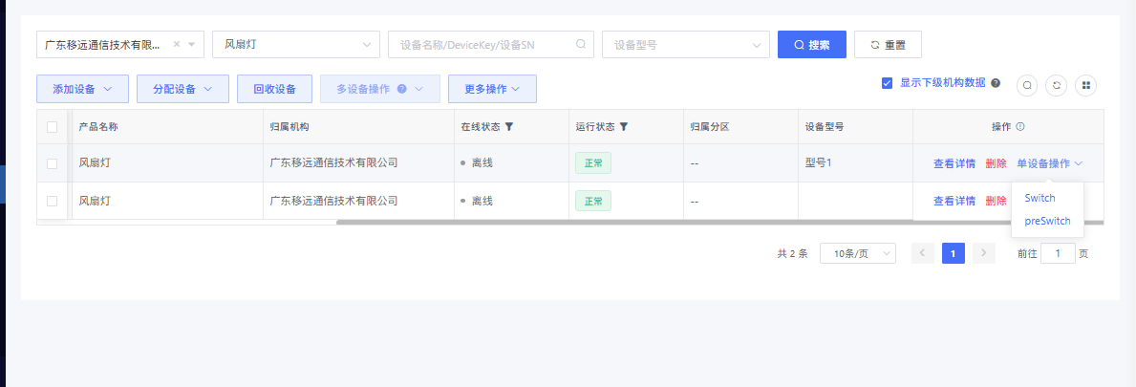Choose preSwitch from the device operation menu
The image size is (1136, 387).
click(x=1047, y=221)
